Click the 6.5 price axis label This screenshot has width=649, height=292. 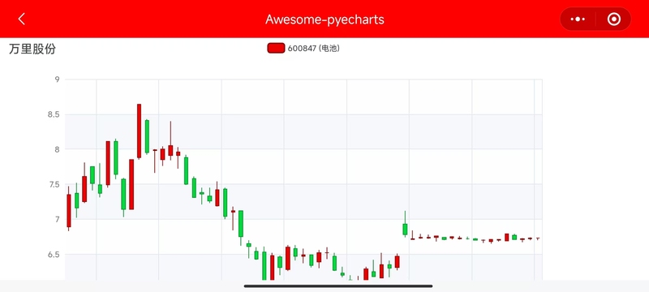(54, 255)
